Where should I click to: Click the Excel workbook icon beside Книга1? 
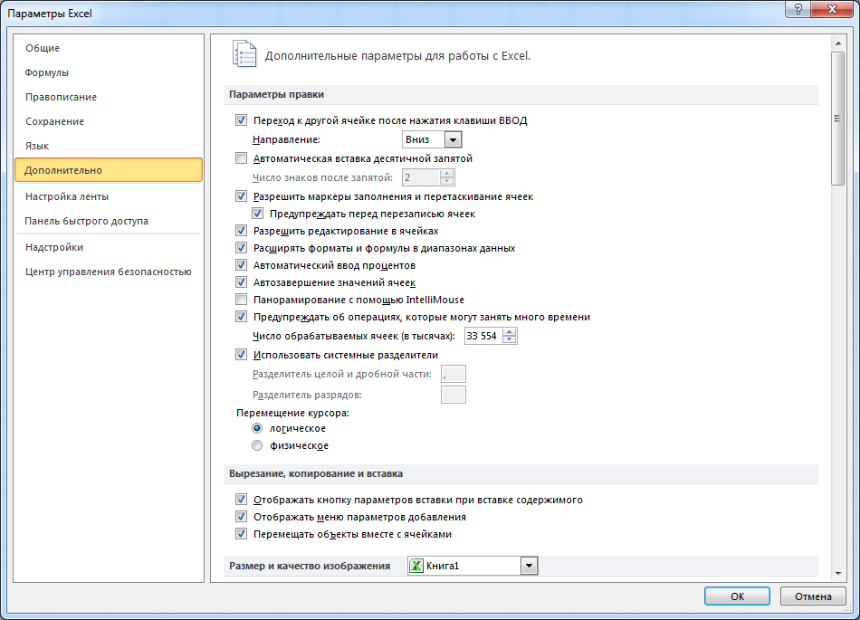[x=416, y=566]
